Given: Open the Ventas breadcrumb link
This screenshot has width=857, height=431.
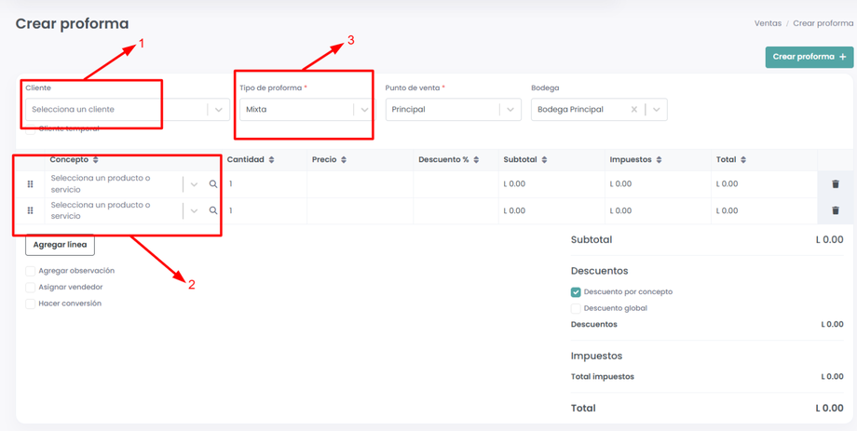Looking at the screenshot, I should (x=768, y=23).
